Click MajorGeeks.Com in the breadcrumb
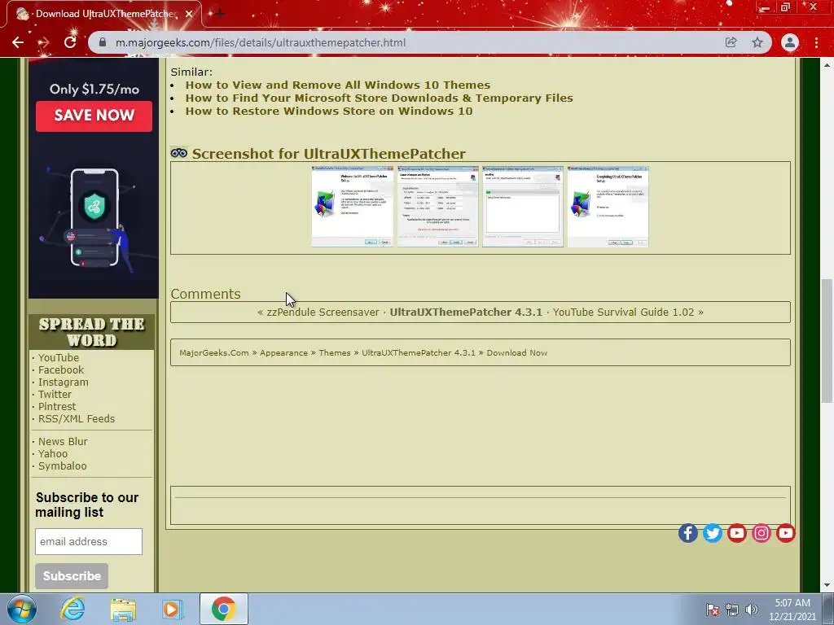The height and width of the screenshot is (625, 834). (214, 353)
